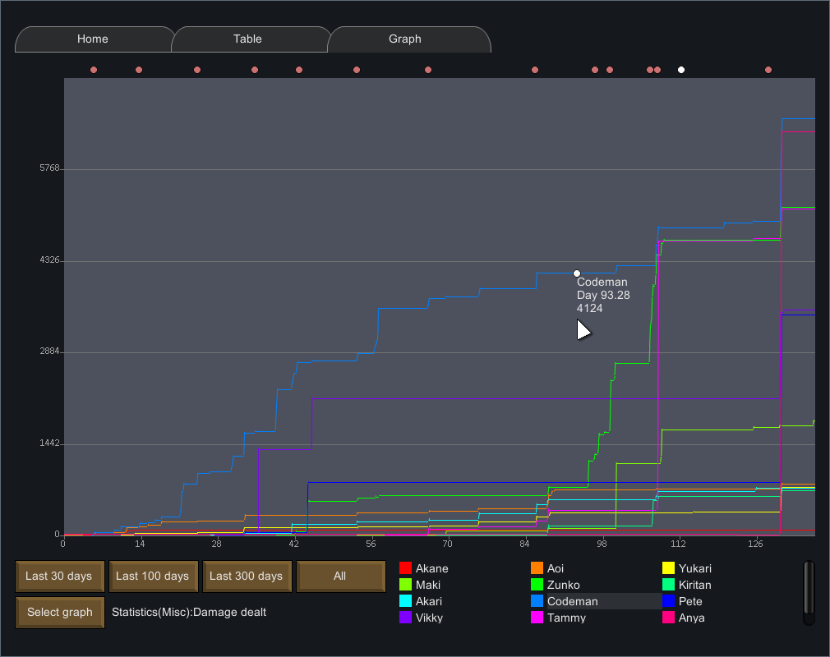Click the yellow Yukari color swatch
Screen dimensions: 830x657
coord(669,568)
